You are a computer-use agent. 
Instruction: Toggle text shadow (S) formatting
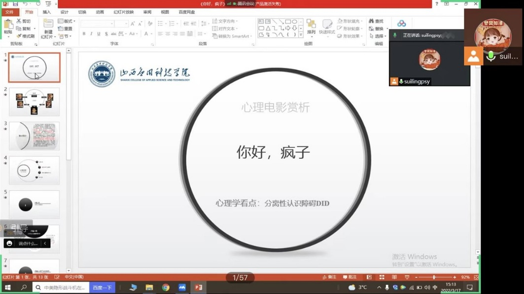[106, 33]
